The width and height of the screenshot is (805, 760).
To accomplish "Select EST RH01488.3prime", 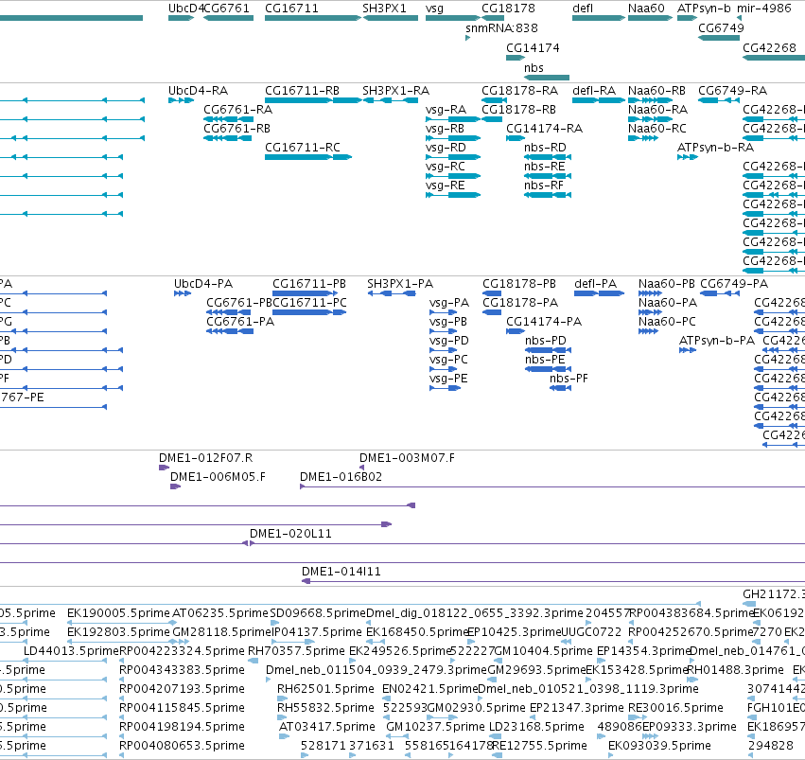I will [735, 670].
